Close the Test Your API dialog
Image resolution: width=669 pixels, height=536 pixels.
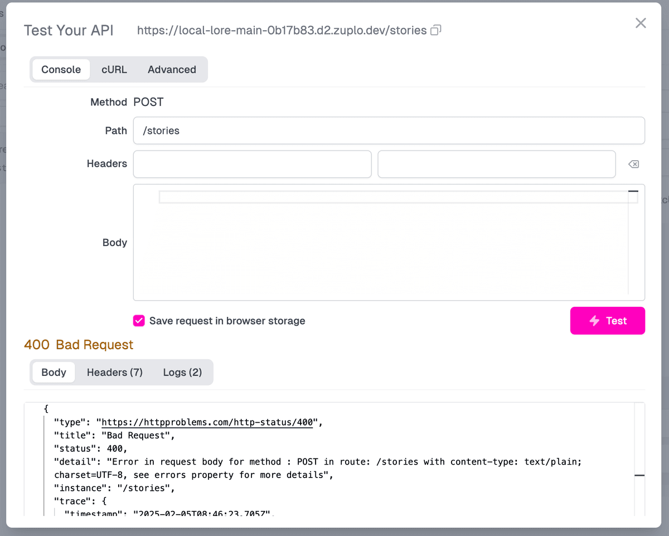click(x=641, y=23)
